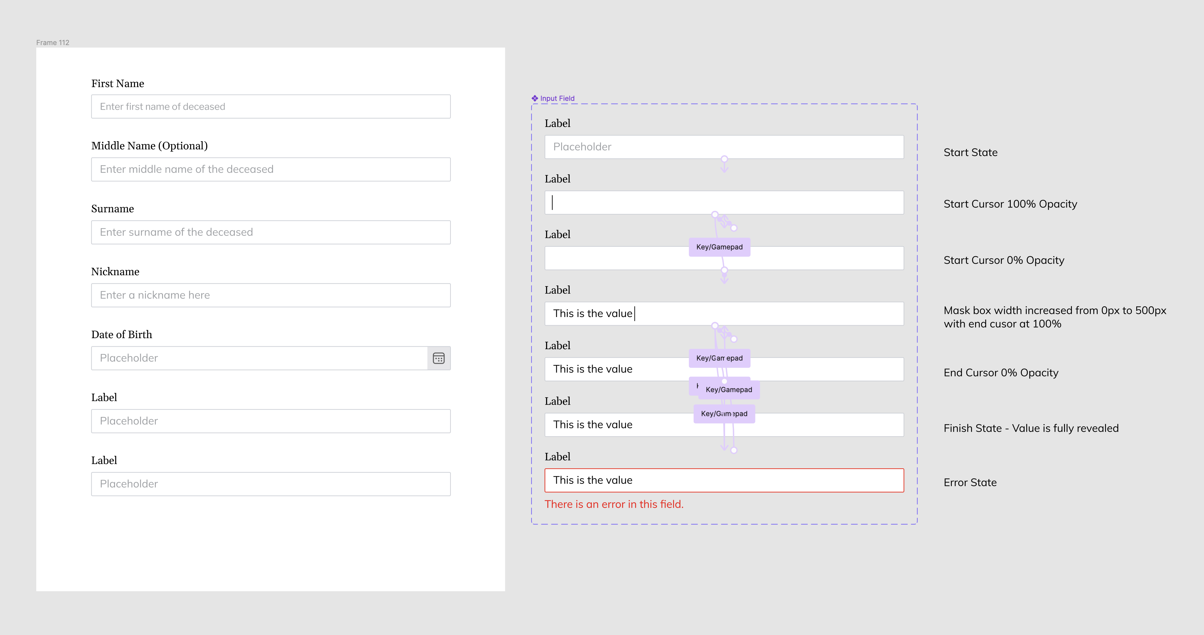Image resolution: width=1204 pixels, height=635 pixels.
Task: Click the Date of Birth placeholder field
Action: 259,358
